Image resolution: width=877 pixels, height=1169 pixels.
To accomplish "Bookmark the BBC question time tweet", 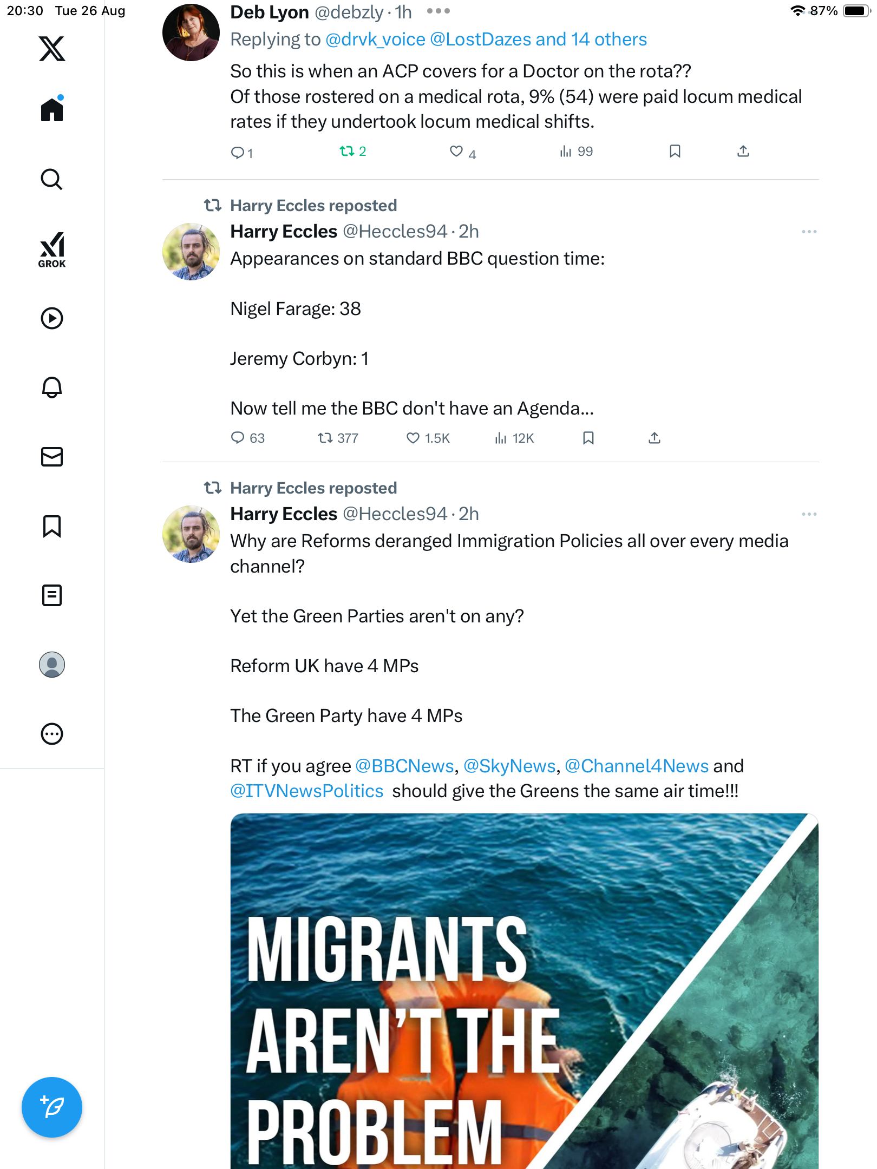I will point(588,438).
